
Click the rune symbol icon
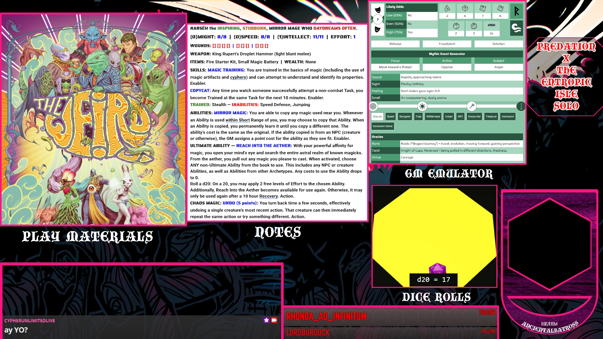pyautogui.click(x=517, y=11)
